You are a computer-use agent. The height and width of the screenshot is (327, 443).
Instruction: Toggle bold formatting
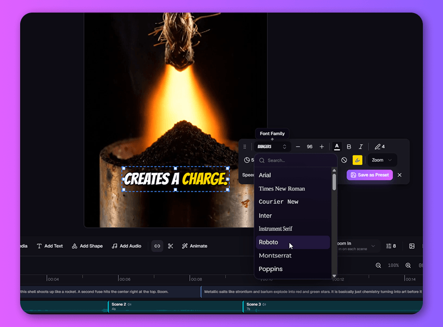click(x=349, y=147)
